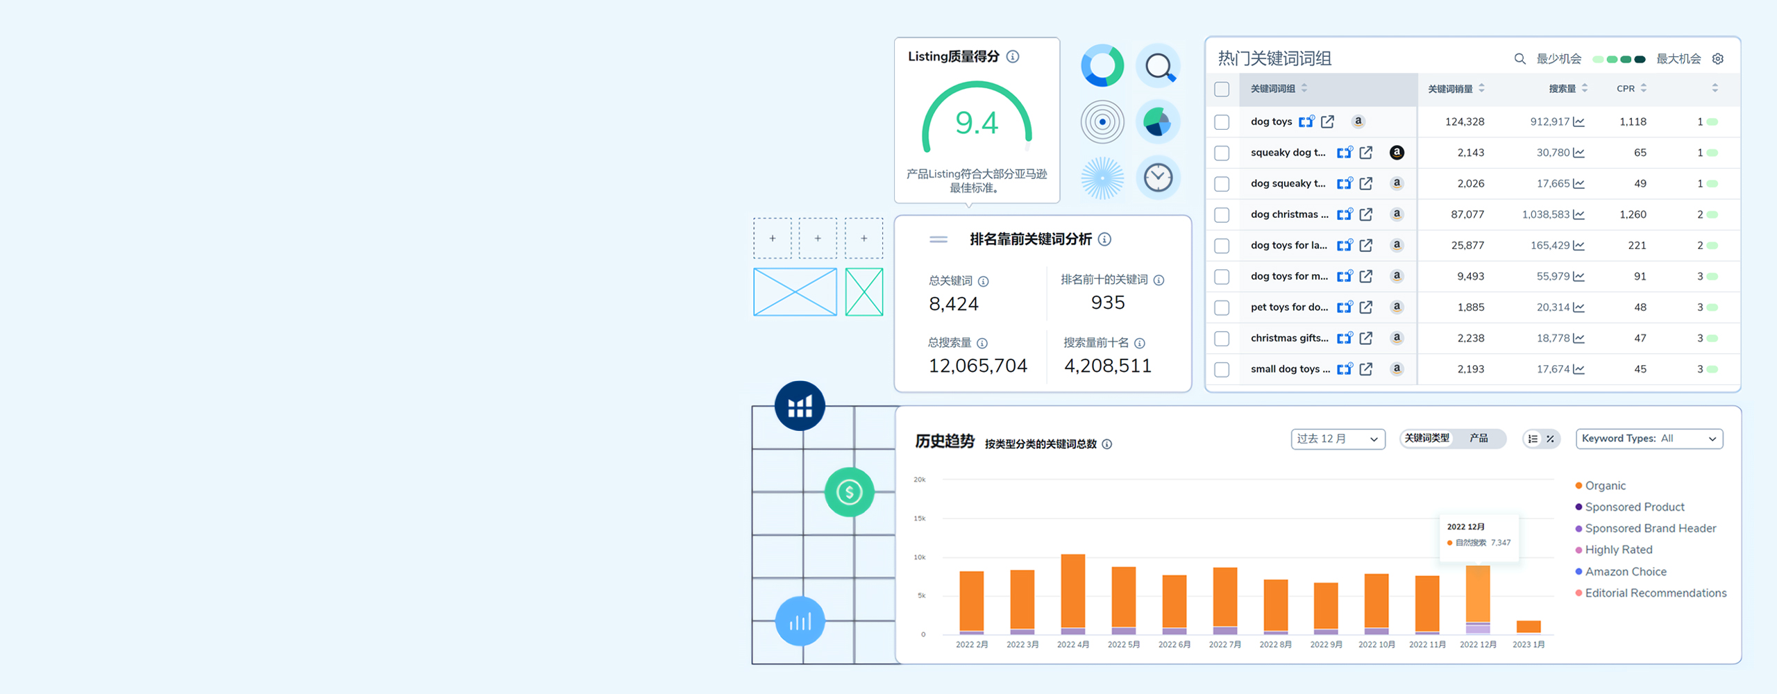Open external link for dog toys keyword
The height and width of the screenshot is (694, 1777).
tap(1327, 121)
